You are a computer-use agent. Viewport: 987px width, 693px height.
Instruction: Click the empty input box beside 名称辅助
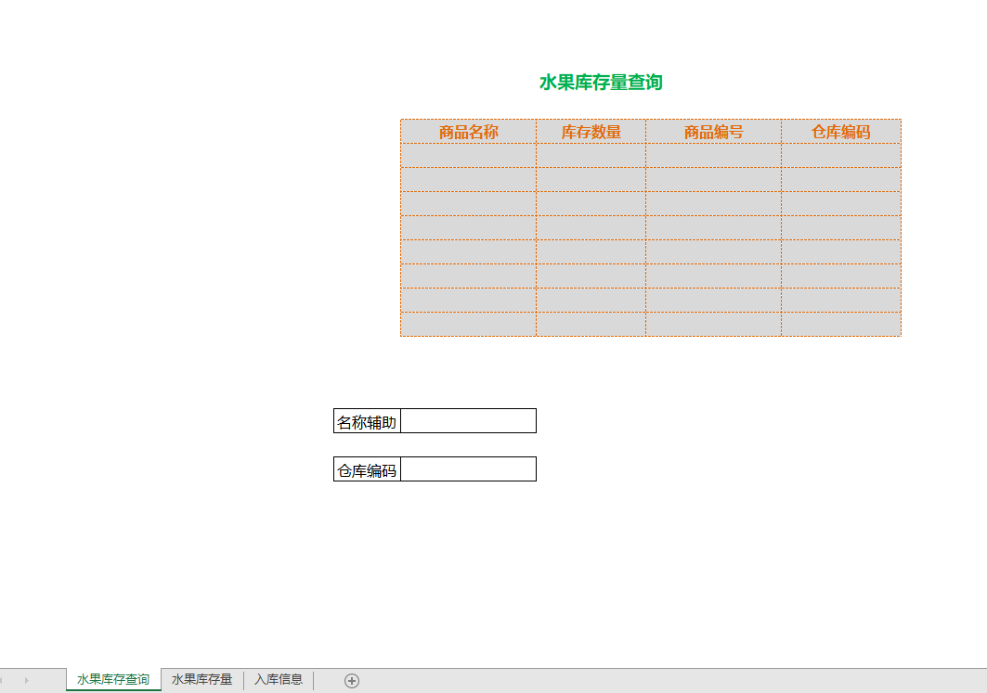[468, 421]
